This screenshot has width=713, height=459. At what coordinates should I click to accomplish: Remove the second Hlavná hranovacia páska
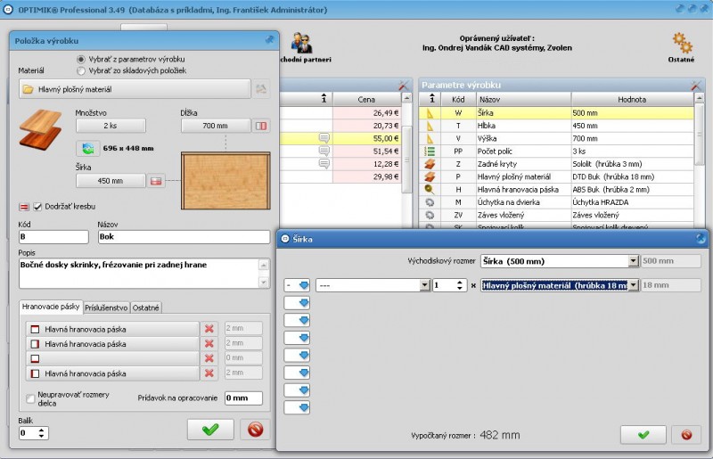[209, 343]
